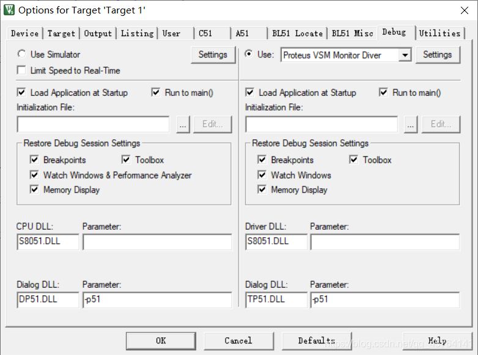Toggle driver Breakpoints checkbox
The width and height of the screenshot is (478, 355).
[x=262, y=159]
